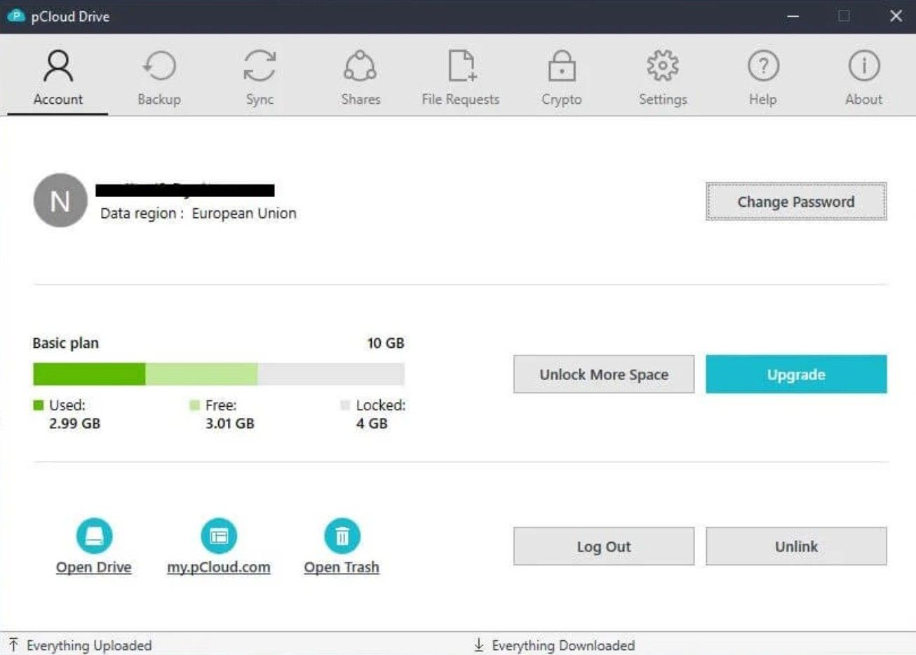Click the Free light green legend square
The image size is (916, 655).
tap(195, 405)
